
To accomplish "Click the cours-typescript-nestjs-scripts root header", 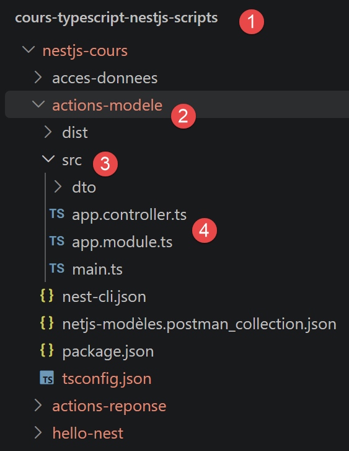I will (x=117, y=19).
